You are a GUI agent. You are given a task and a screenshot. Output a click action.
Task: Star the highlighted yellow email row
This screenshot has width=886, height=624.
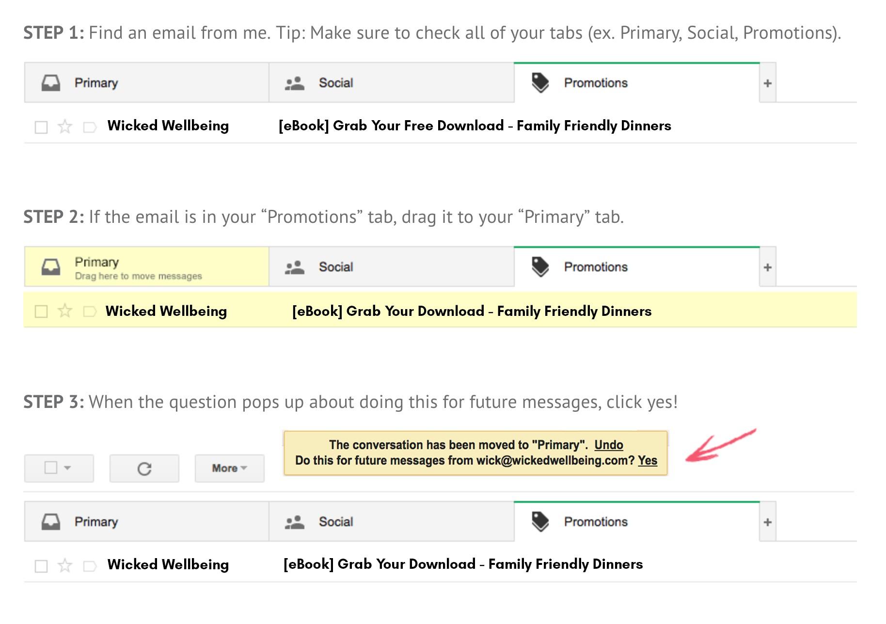pos(65,311)
